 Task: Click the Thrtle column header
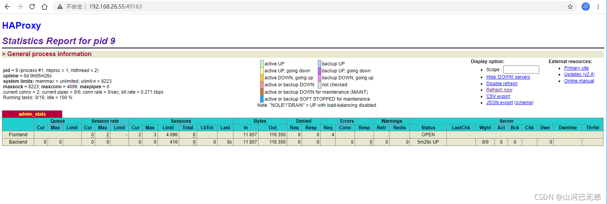593,128
